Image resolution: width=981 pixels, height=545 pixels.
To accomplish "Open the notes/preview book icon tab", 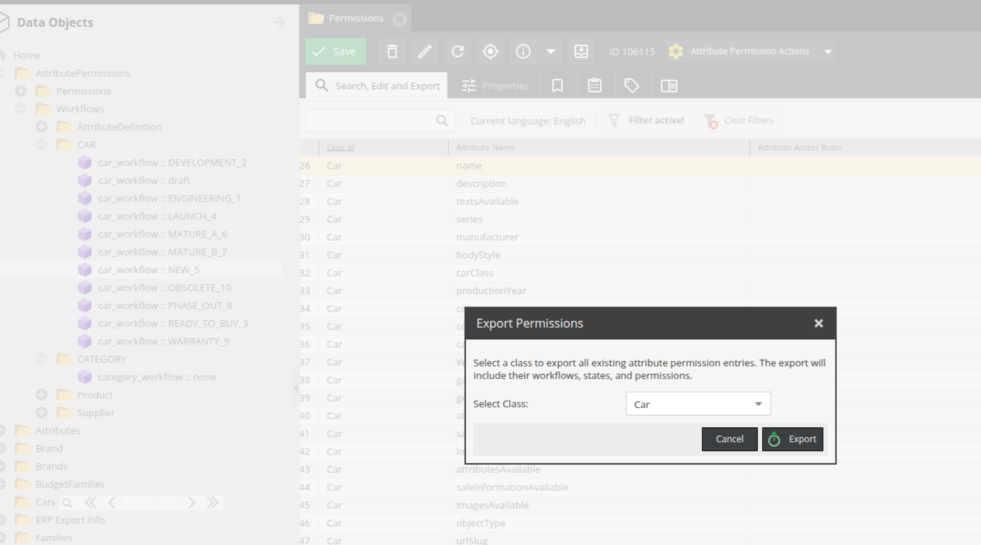I will point(669,86).
